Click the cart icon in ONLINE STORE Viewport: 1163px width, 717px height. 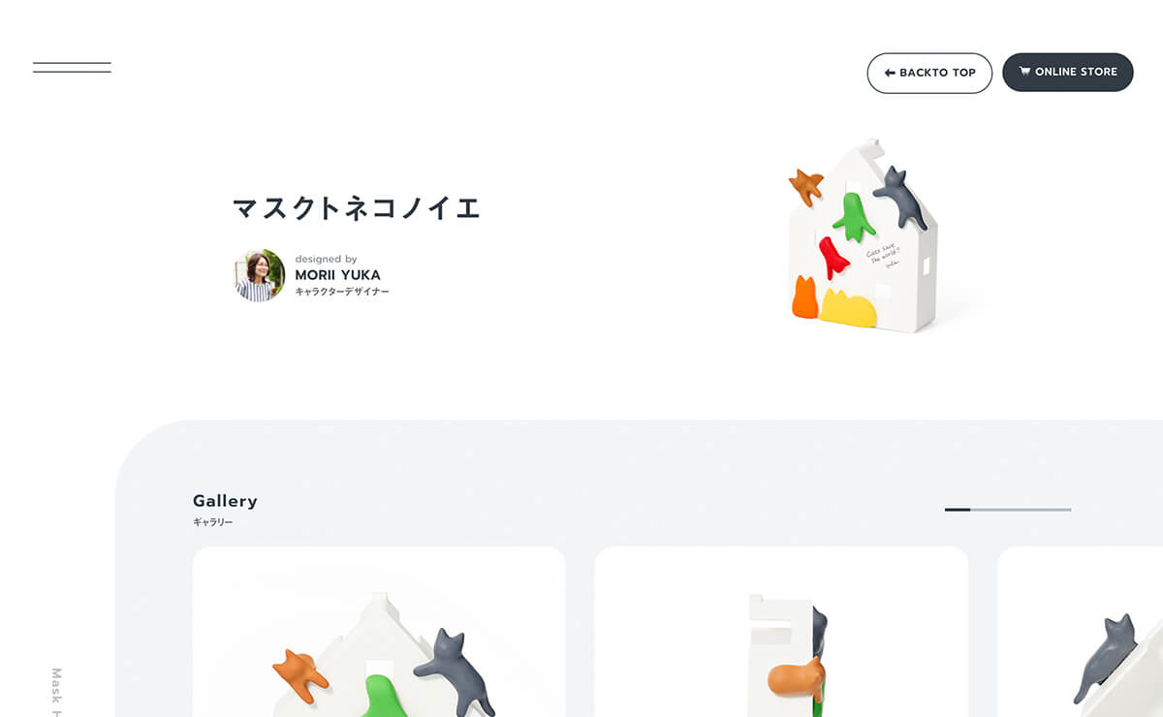pyautogui.click(x=1024, y=72)
